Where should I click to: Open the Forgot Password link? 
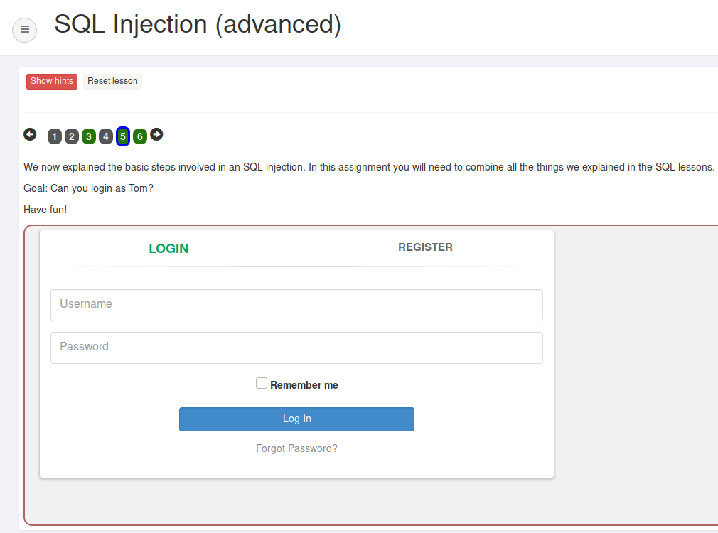coord(296,448)
